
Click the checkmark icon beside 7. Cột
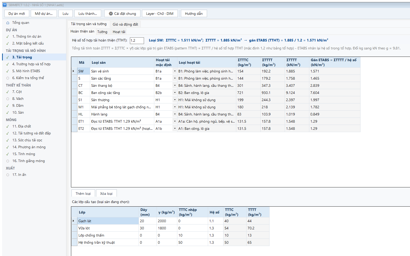pyautogui.click(x=8, y=92)
